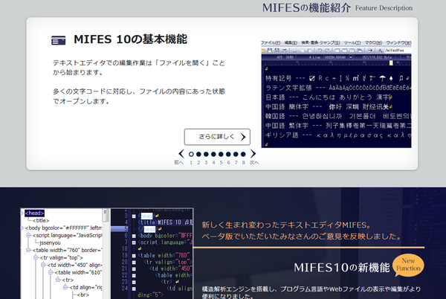446x299 pixels.
Task: Select the <tr valign="top"> tree node
Action: click(62, 257)
